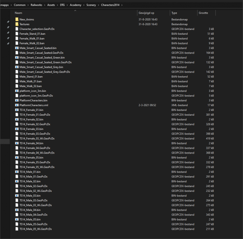Viewport: 243px width, 239px height.
Task: Expand the chevron after Characters2014 in breadcrumb
Action: (x=122, y=5)
